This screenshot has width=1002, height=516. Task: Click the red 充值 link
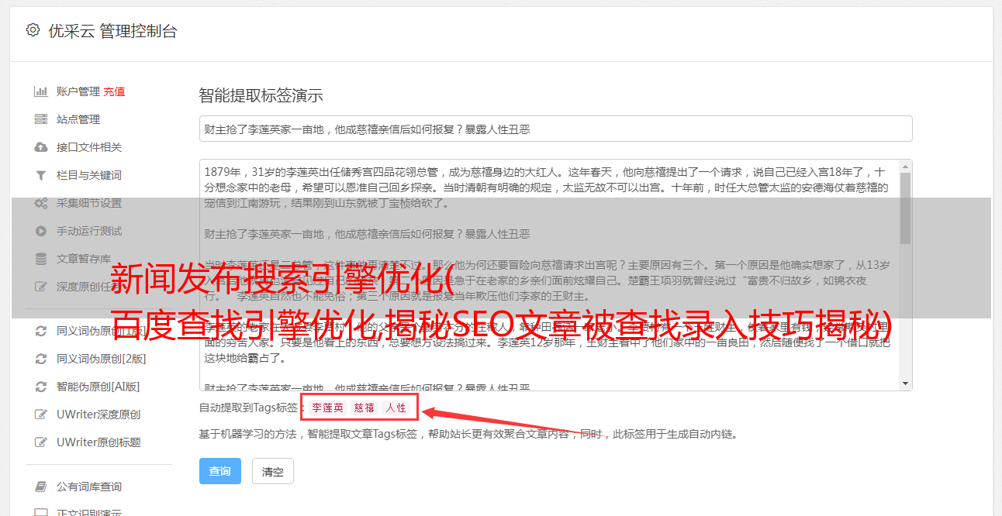click(x=114, y=91)
